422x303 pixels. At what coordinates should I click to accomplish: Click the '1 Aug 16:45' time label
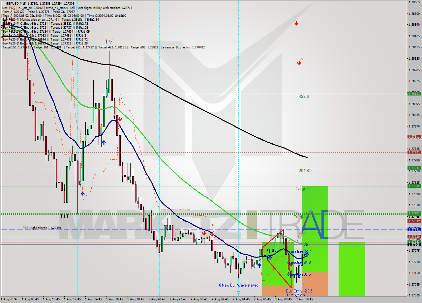tap(114, 299)
